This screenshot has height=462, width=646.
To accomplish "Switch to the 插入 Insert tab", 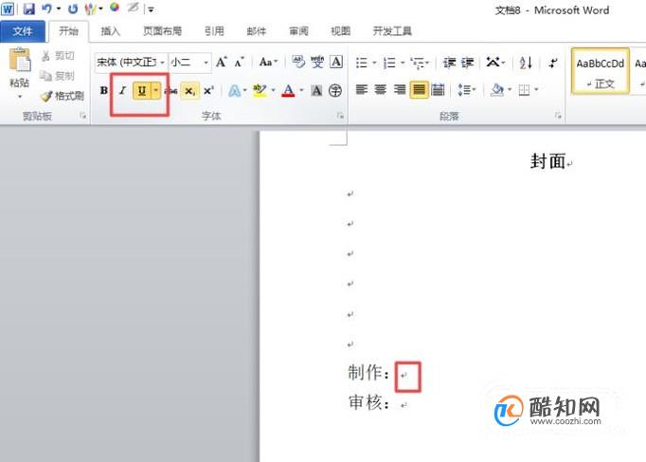I will [111, 31].
